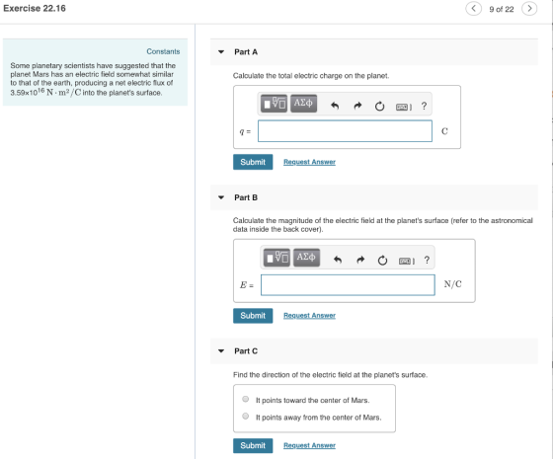Collapse the Part B section
This screenshot has width=553, height=459.
[x=221, y=197]
